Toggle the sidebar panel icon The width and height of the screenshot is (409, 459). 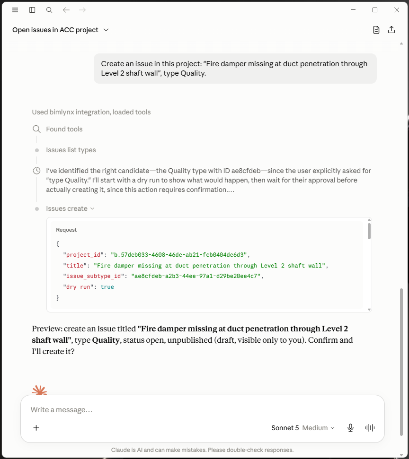click(32, 10)
